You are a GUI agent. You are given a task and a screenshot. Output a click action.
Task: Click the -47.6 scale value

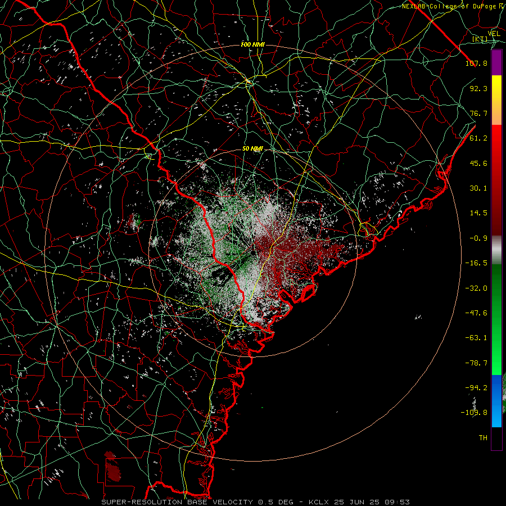click(476, 313)
